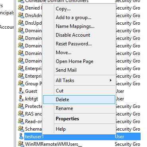This screenshot has width=147, height=147.
Task: Click Security Gro cell of WinRMRemoteWMIUsers__ row
Action: tap(127, 144)
